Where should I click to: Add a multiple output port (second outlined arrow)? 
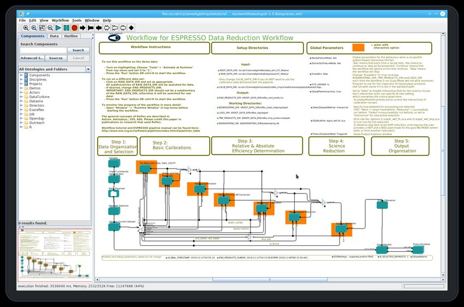[115, 28]
